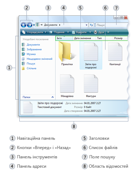
Task: Click the Refresh button beside address bar
Action: (91, 25)
